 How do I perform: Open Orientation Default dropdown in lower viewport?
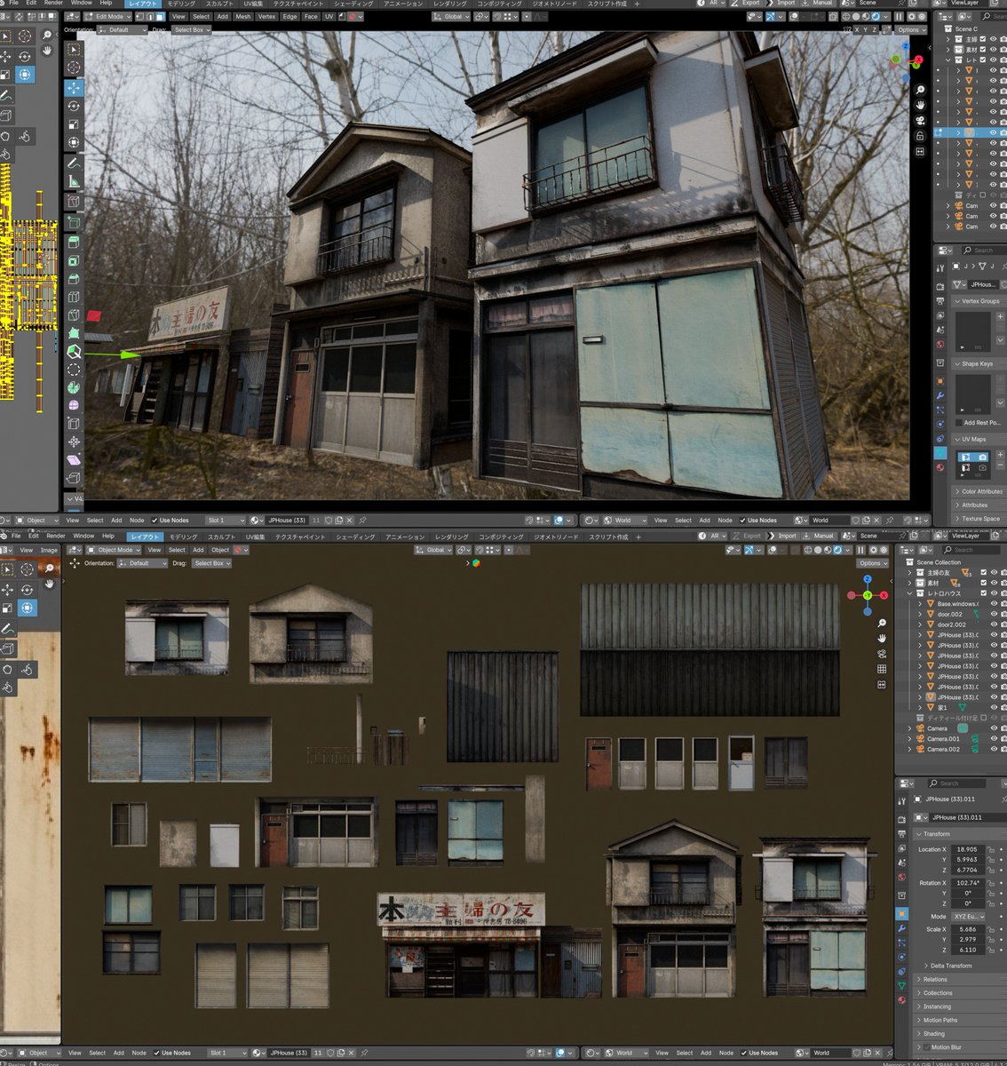tap(143, 563)
